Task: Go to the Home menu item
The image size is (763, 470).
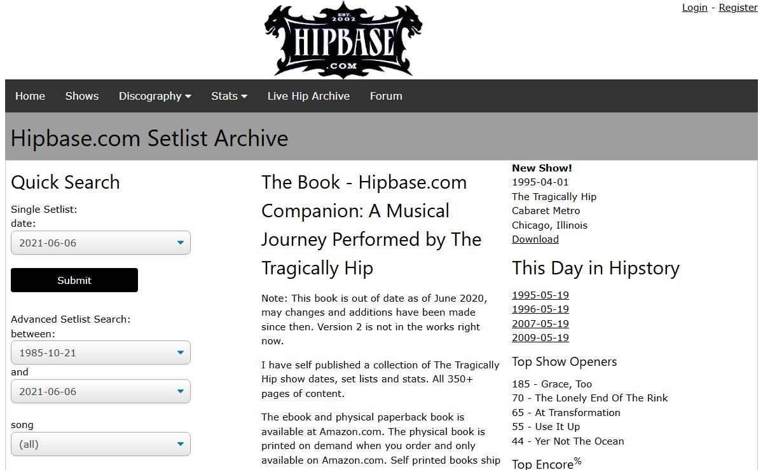Action: [31, 96]
